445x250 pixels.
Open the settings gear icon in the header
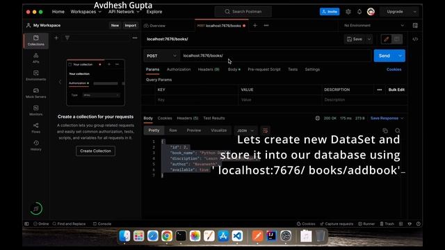tap(348, 12)
